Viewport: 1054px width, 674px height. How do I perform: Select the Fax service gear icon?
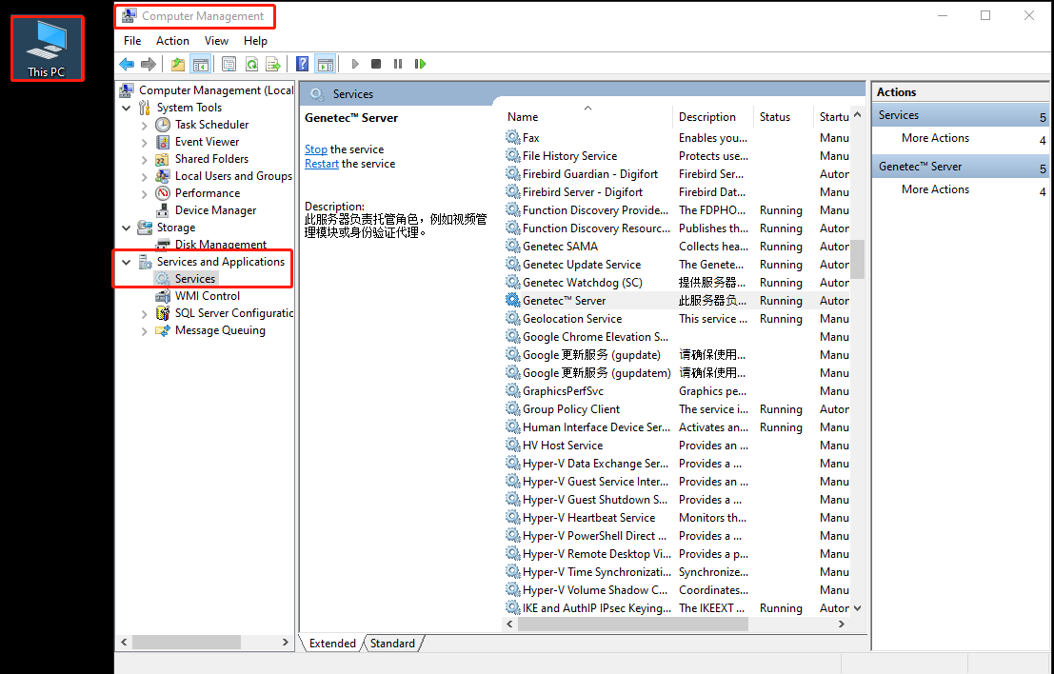pyautogui.click(x=513, y=138)
